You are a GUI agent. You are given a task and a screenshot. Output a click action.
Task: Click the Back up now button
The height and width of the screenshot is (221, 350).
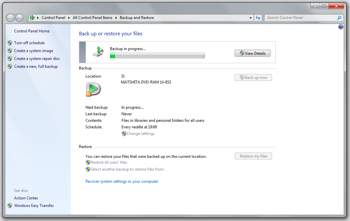click(253, 78)
